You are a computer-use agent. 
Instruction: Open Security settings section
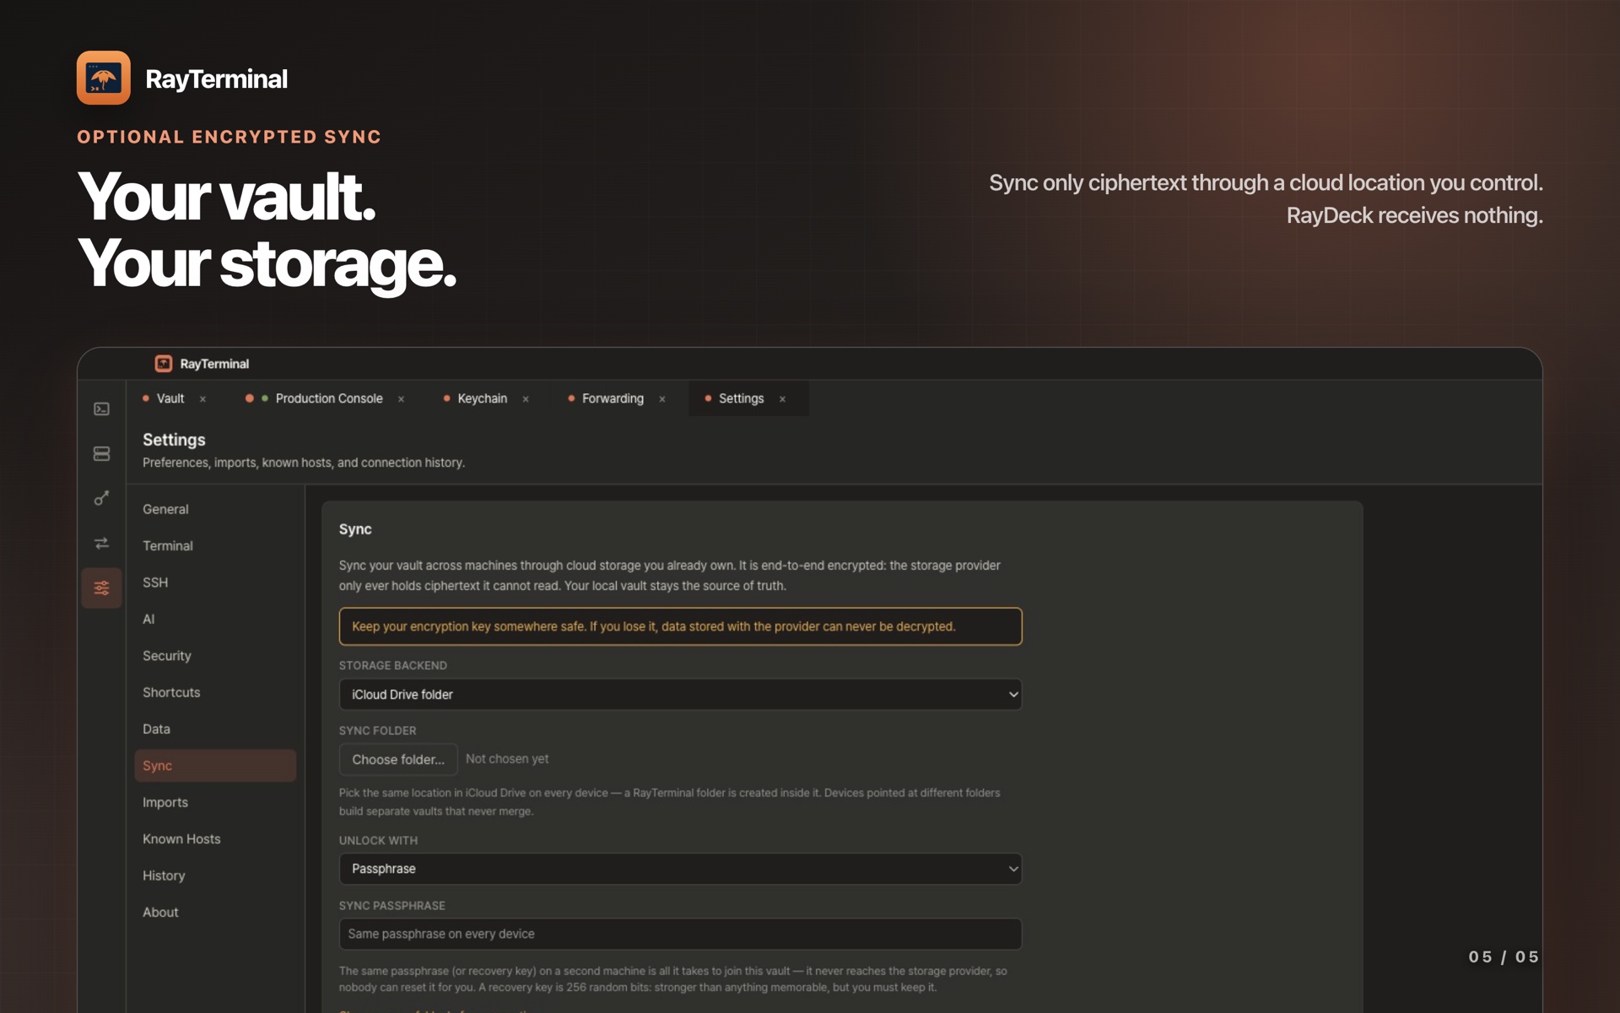(x=215, y=656)
